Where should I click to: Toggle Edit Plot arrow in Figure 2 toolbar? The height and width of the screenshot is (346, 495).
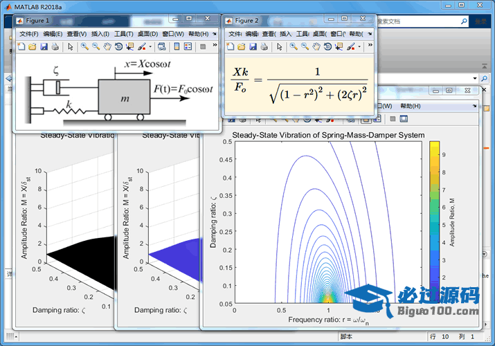coord(280,46)
